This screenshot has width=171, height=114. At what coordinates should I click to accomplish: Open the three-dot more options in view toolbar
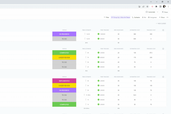[167, 17]
